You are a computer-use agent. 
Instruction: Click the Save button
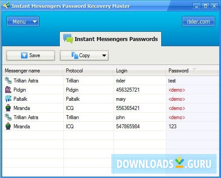(31, 55)
